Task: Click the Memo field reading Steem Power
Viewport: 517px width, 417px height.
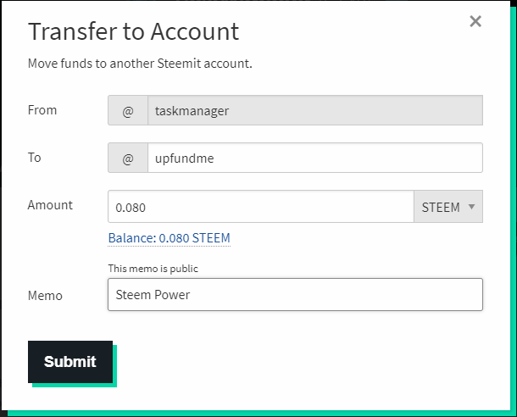Action: 295,295
